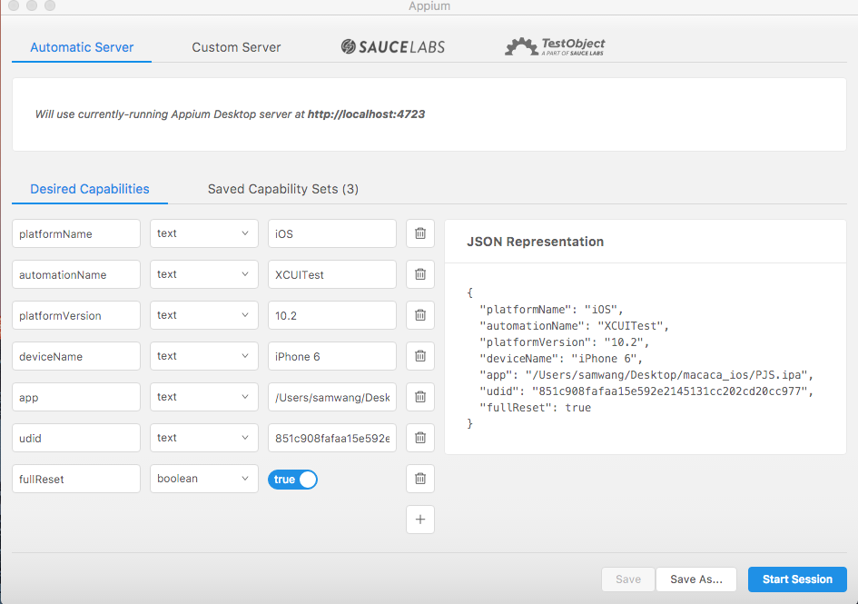This screenshot has width=858, height=604.
Task: Click the Start Session button
Action: tap(797, 579)
